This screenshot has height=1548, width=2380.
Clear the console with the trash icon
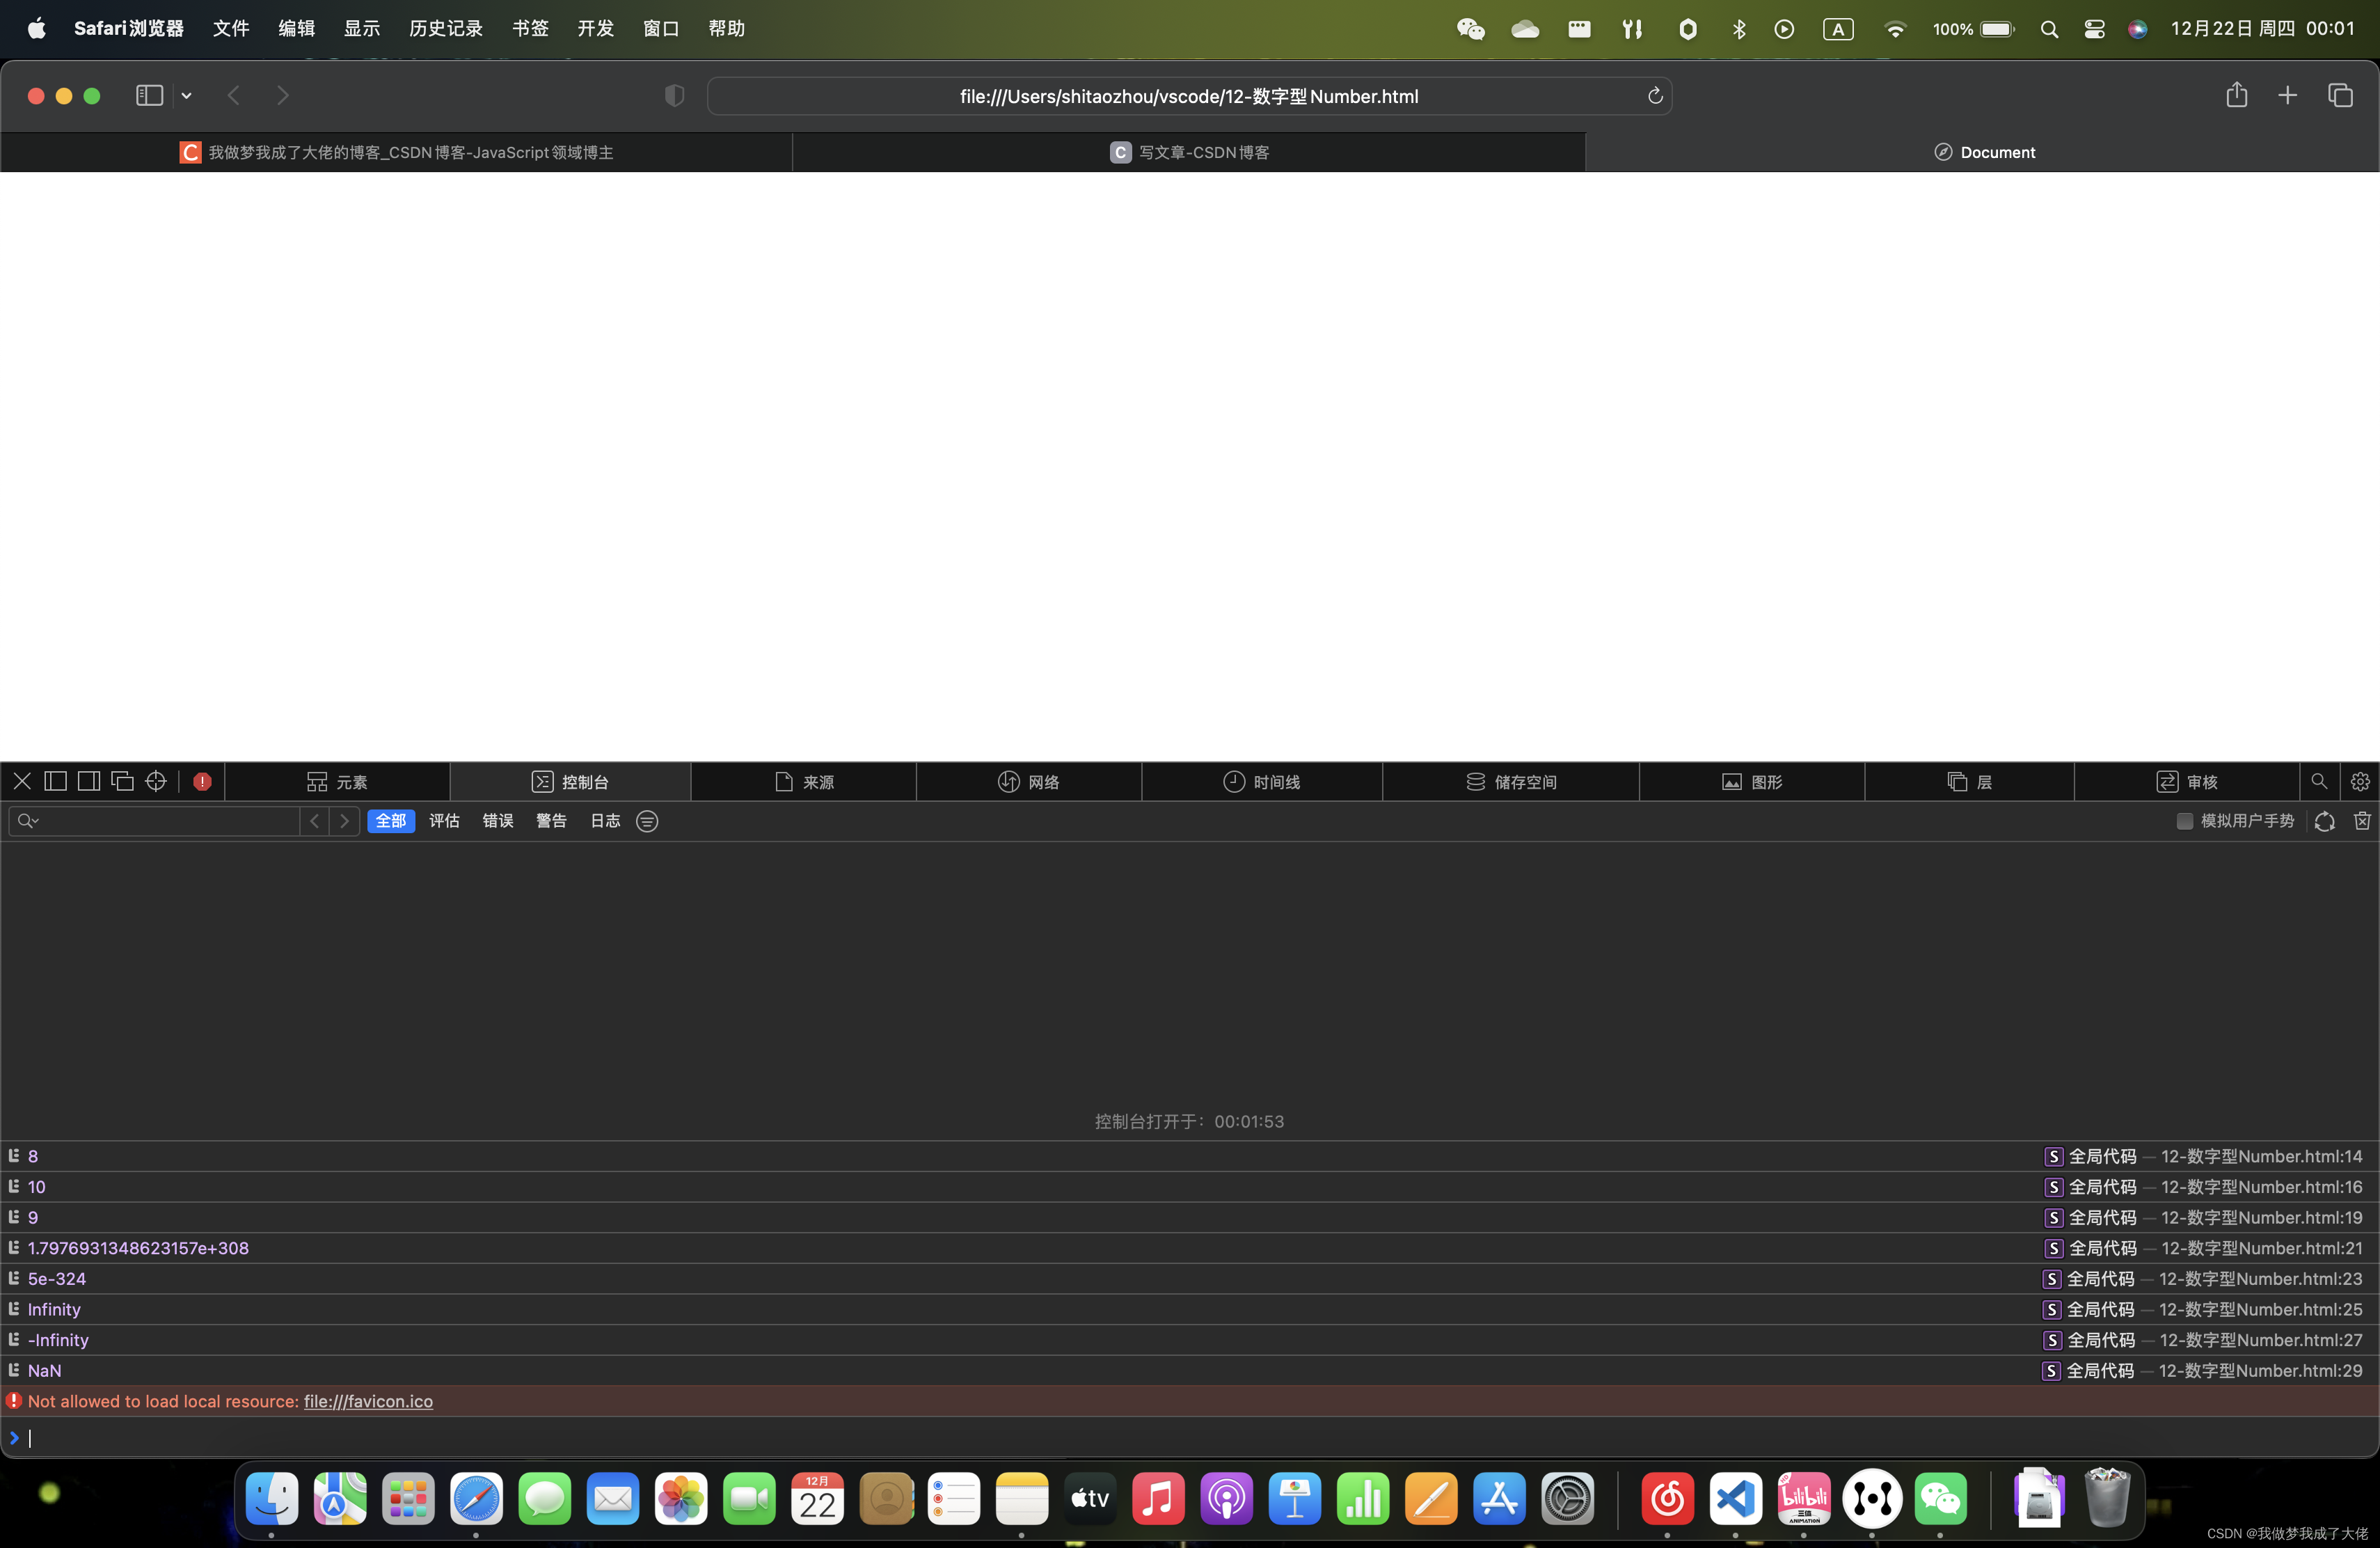click(2362, 821)
